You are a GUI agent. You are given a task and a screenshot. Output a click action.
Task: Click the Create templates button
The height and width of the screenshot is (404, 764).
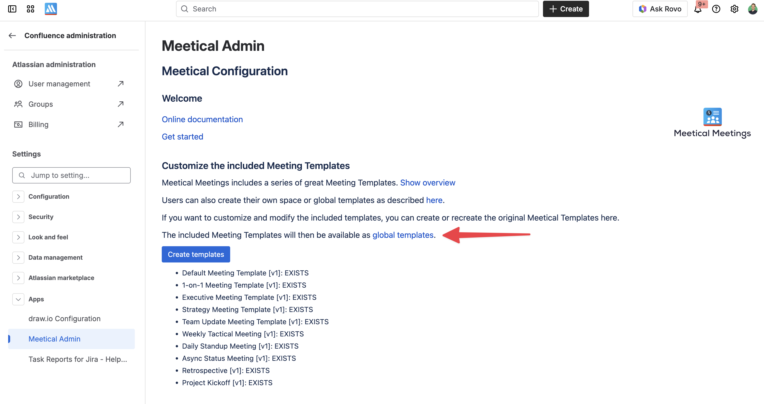(196, 254)
